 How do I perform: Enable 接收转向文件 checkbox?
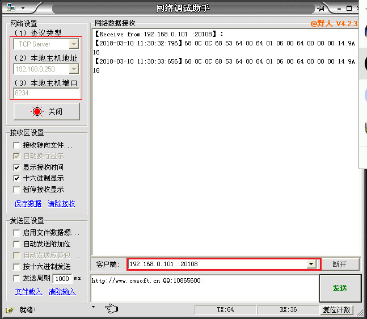[16, 145]
